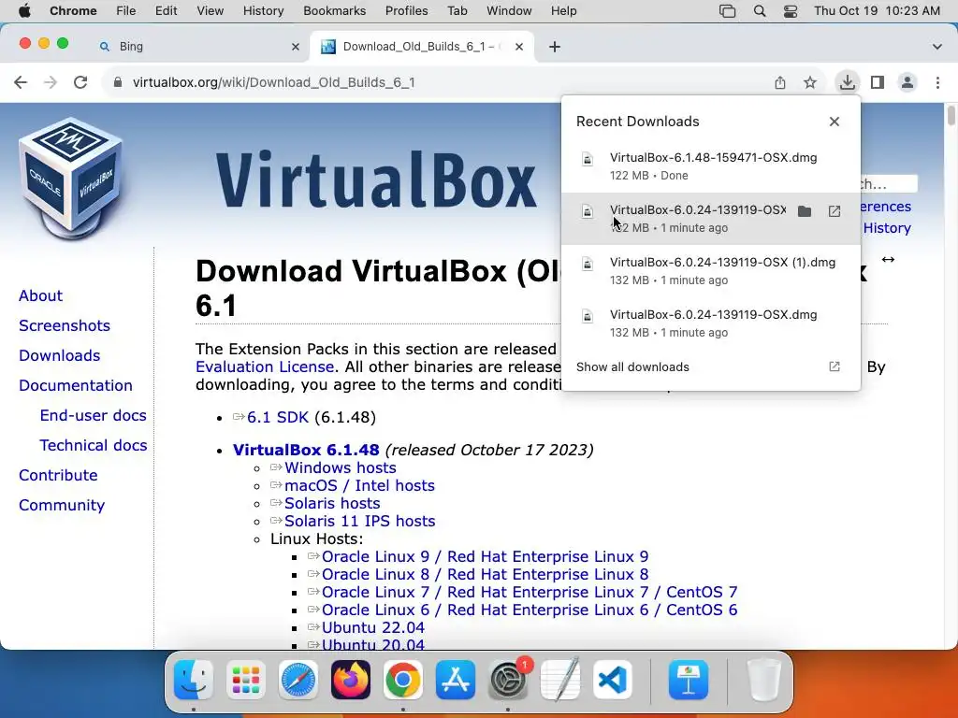Open the Community sidebar link
958x718 pixels.
[62, 505]
